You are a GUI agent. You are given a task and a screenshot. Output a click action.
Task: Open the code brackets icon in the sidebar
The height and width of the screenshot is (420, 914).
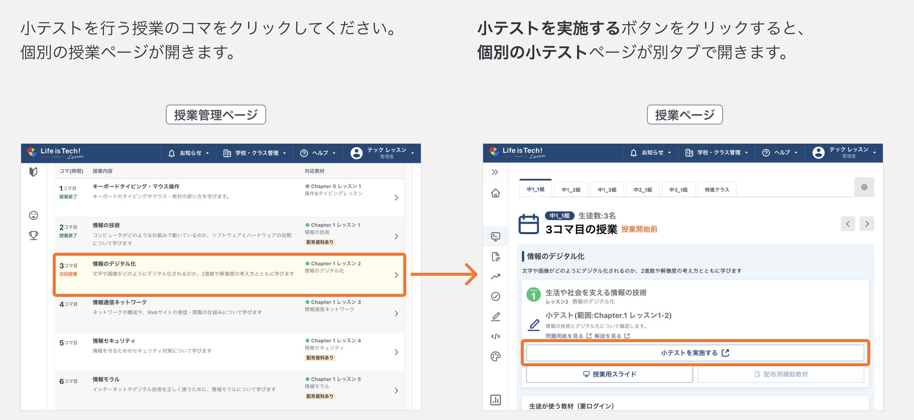(496, 336)
